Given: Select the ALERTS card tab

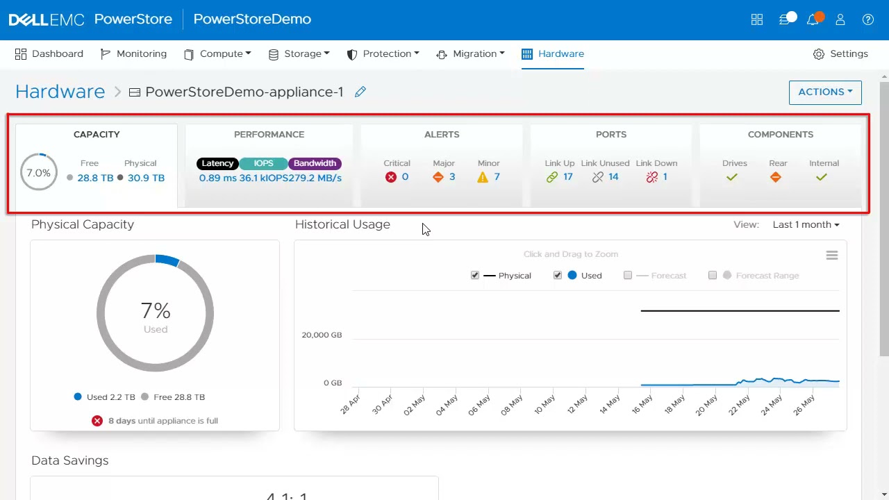Looking at the screenshot, I should [x=442, y=165].
